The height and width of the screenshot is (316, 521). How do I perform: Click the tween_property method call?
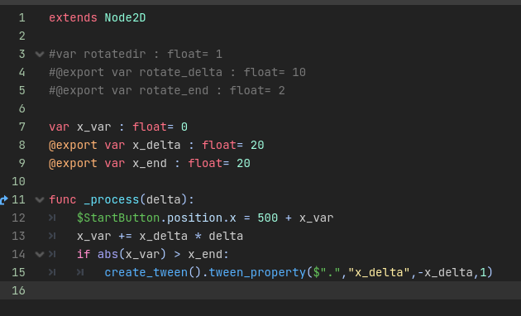point(257,272)
